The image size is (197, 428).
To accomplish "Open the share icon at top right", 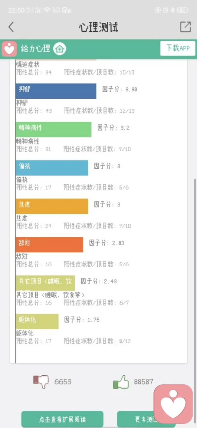I will 185,27.
